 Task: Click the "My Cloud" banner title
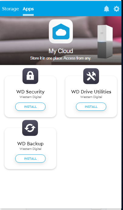coord(61,51)
